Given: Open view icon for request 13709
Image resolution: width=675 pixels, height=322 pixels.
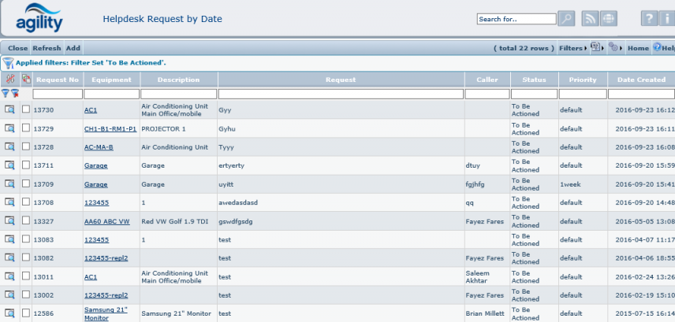Looking at the screenshot, I should [9, 184].
